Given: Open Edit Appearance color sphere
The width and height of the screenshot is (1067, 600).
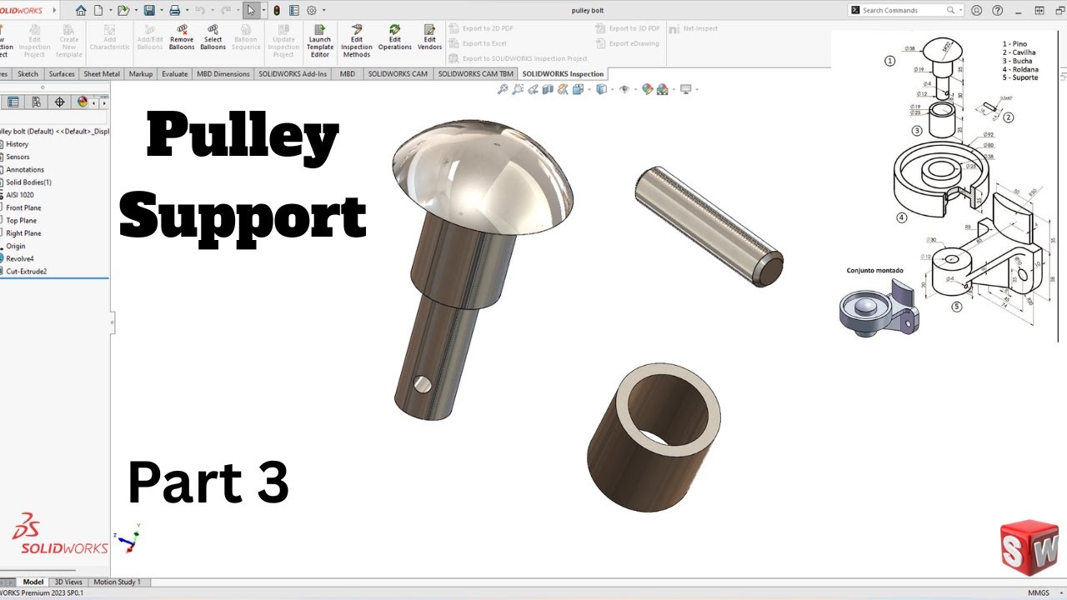Looking at the screenshot, I should click(x=647, y=89).
